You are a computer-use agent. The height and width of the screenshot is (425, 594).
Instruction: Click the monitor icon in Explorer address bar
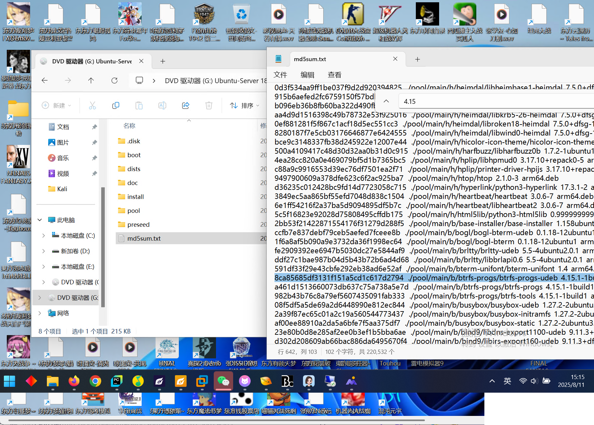[x=139, y=80]
